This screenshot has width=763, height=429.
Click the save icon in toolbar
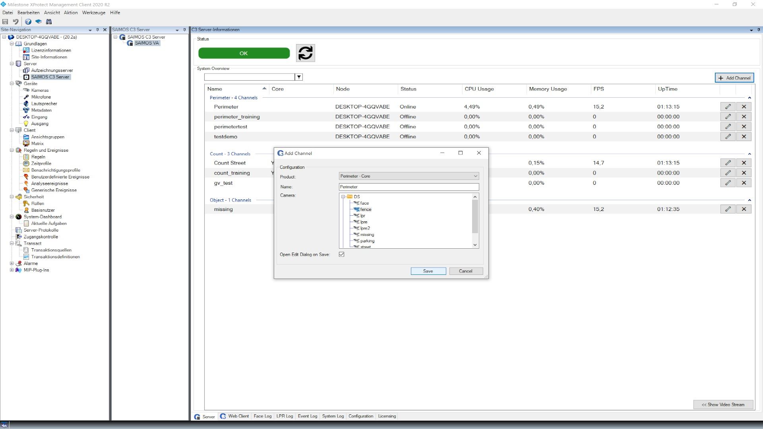5,22
